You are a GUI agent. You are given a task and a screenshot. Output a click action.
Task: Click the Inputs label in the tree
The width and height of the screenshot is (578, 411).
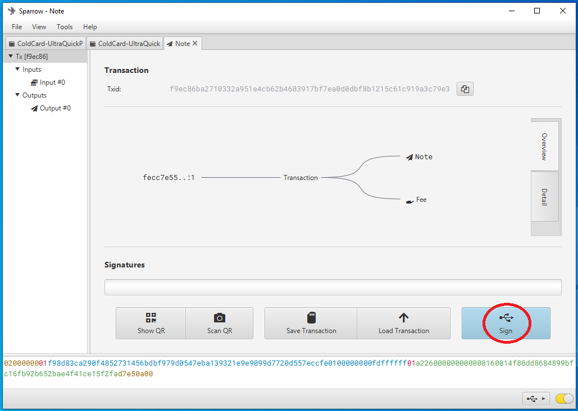(31, 69)
